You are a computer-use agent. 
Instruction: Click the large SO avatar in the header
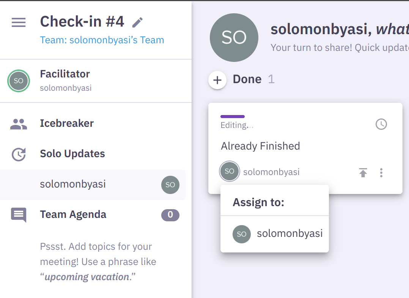tap(234, 37)
